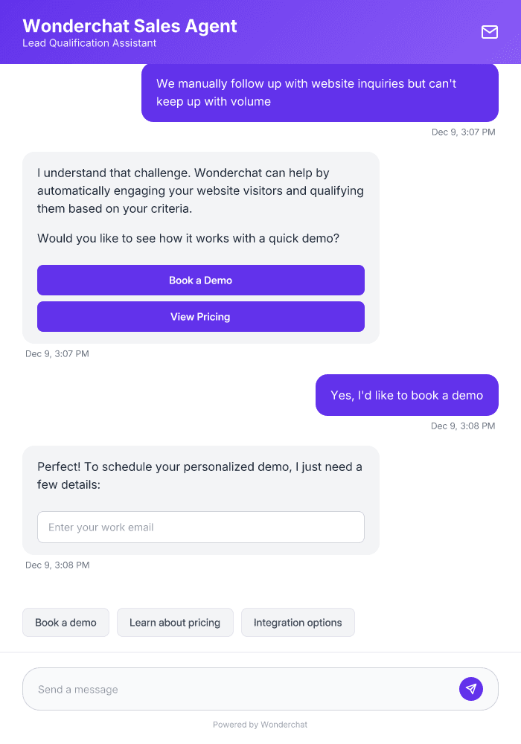521x744 pixels.
Task: Click the Yes I'd like to book a demo bubble
Action: pyautogui.click(x=406, y=395)
